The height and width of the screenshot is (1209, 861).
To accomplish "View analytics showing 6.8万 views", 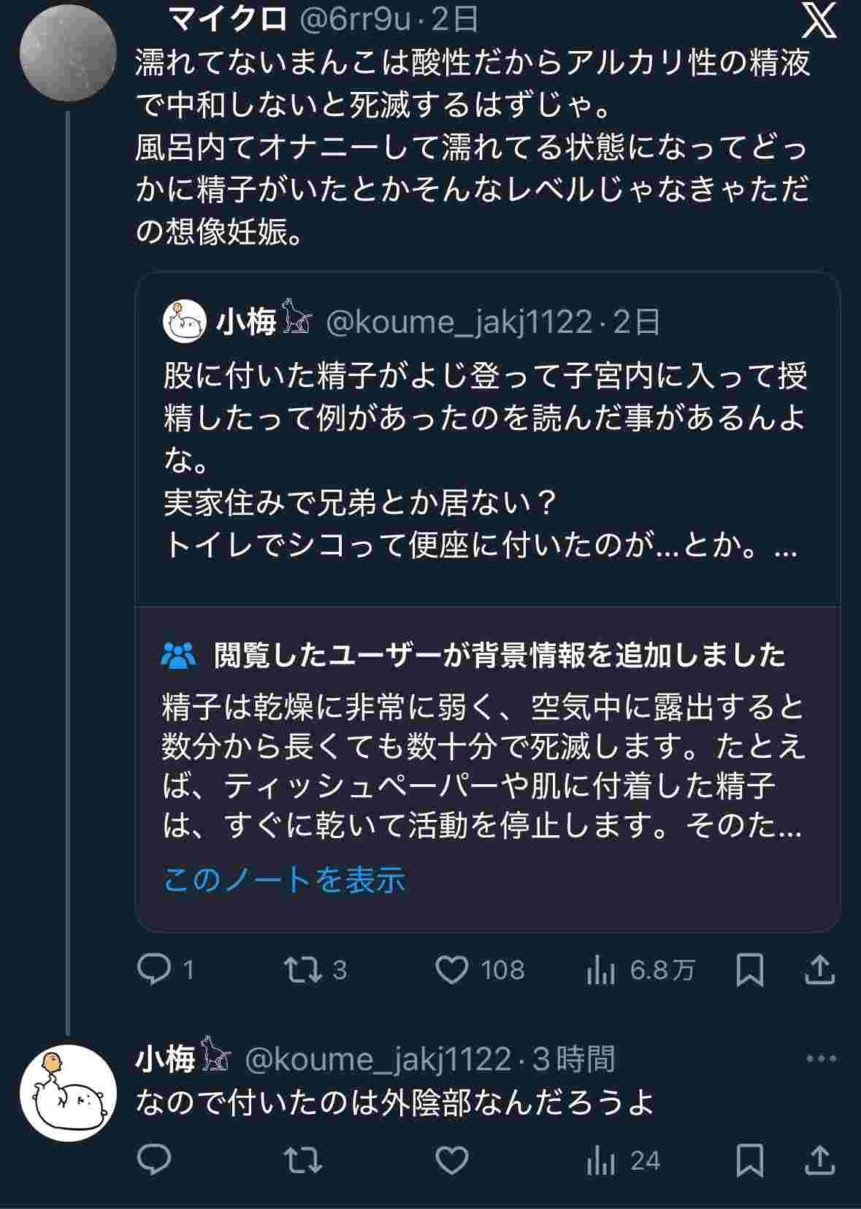I will (602, 970).
